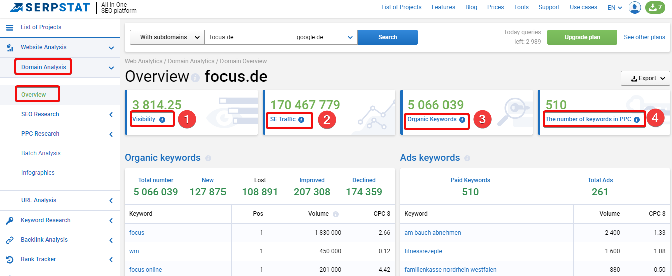Click info icon beside Organic keywords section title

coord(208,158)
